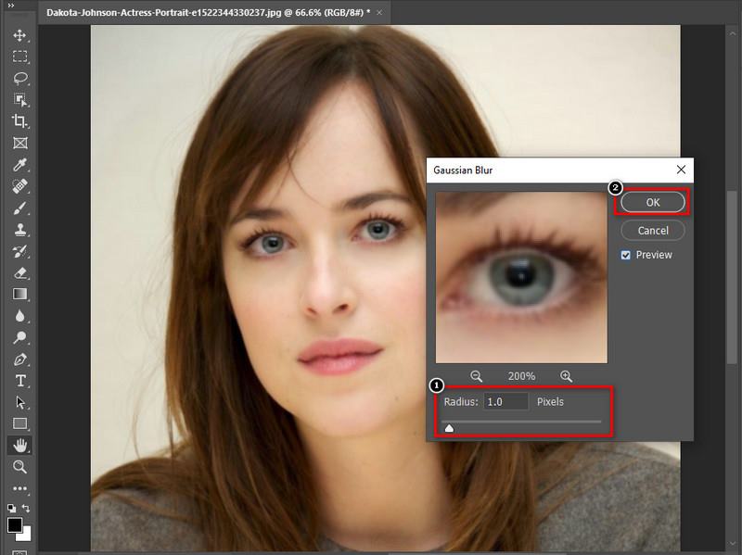Select the Eraser tool
Image resolution: width=742 pixels, height=555 pixels.
click(19, 272)
